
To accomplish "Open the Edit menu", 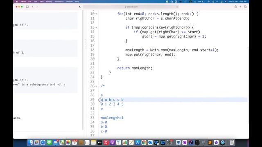I will tap(36, 2).
